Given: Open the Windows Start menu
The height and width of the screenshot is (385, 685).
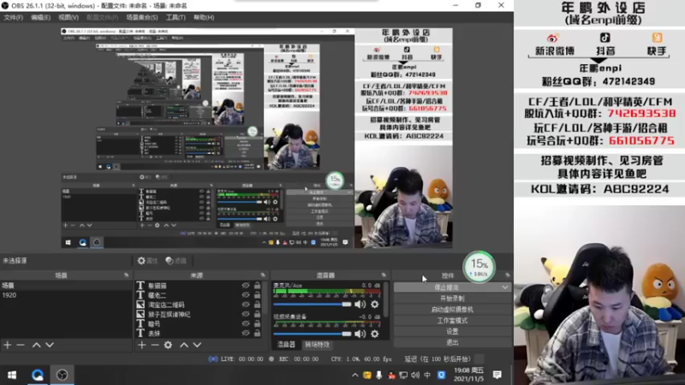Looking at the screenshot, I should point(12,375).
